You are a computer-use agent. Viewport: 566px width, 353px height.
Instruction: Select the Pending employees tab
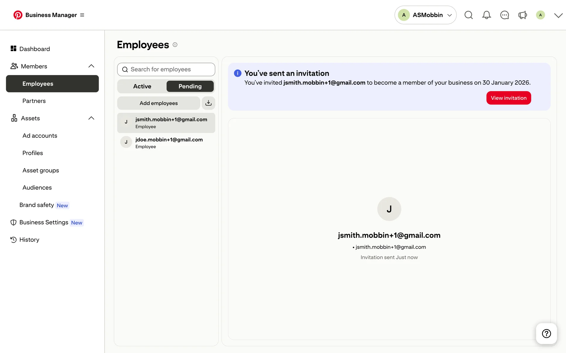click(190, 86)
